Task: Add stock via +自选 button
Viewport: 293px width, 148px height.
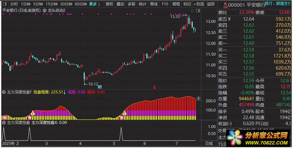Action: point(199,4)
